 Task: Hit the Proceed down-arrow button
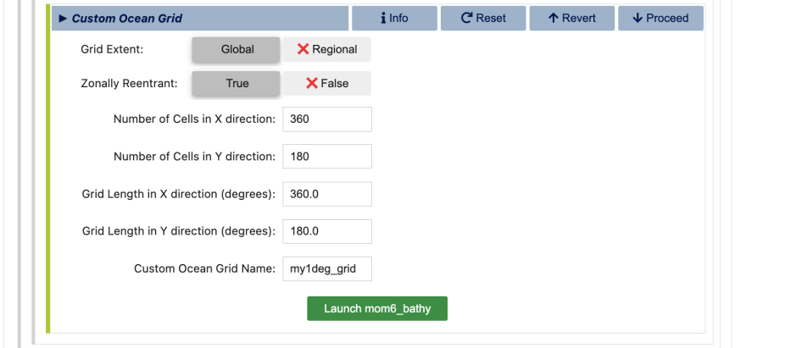point(660,18)
